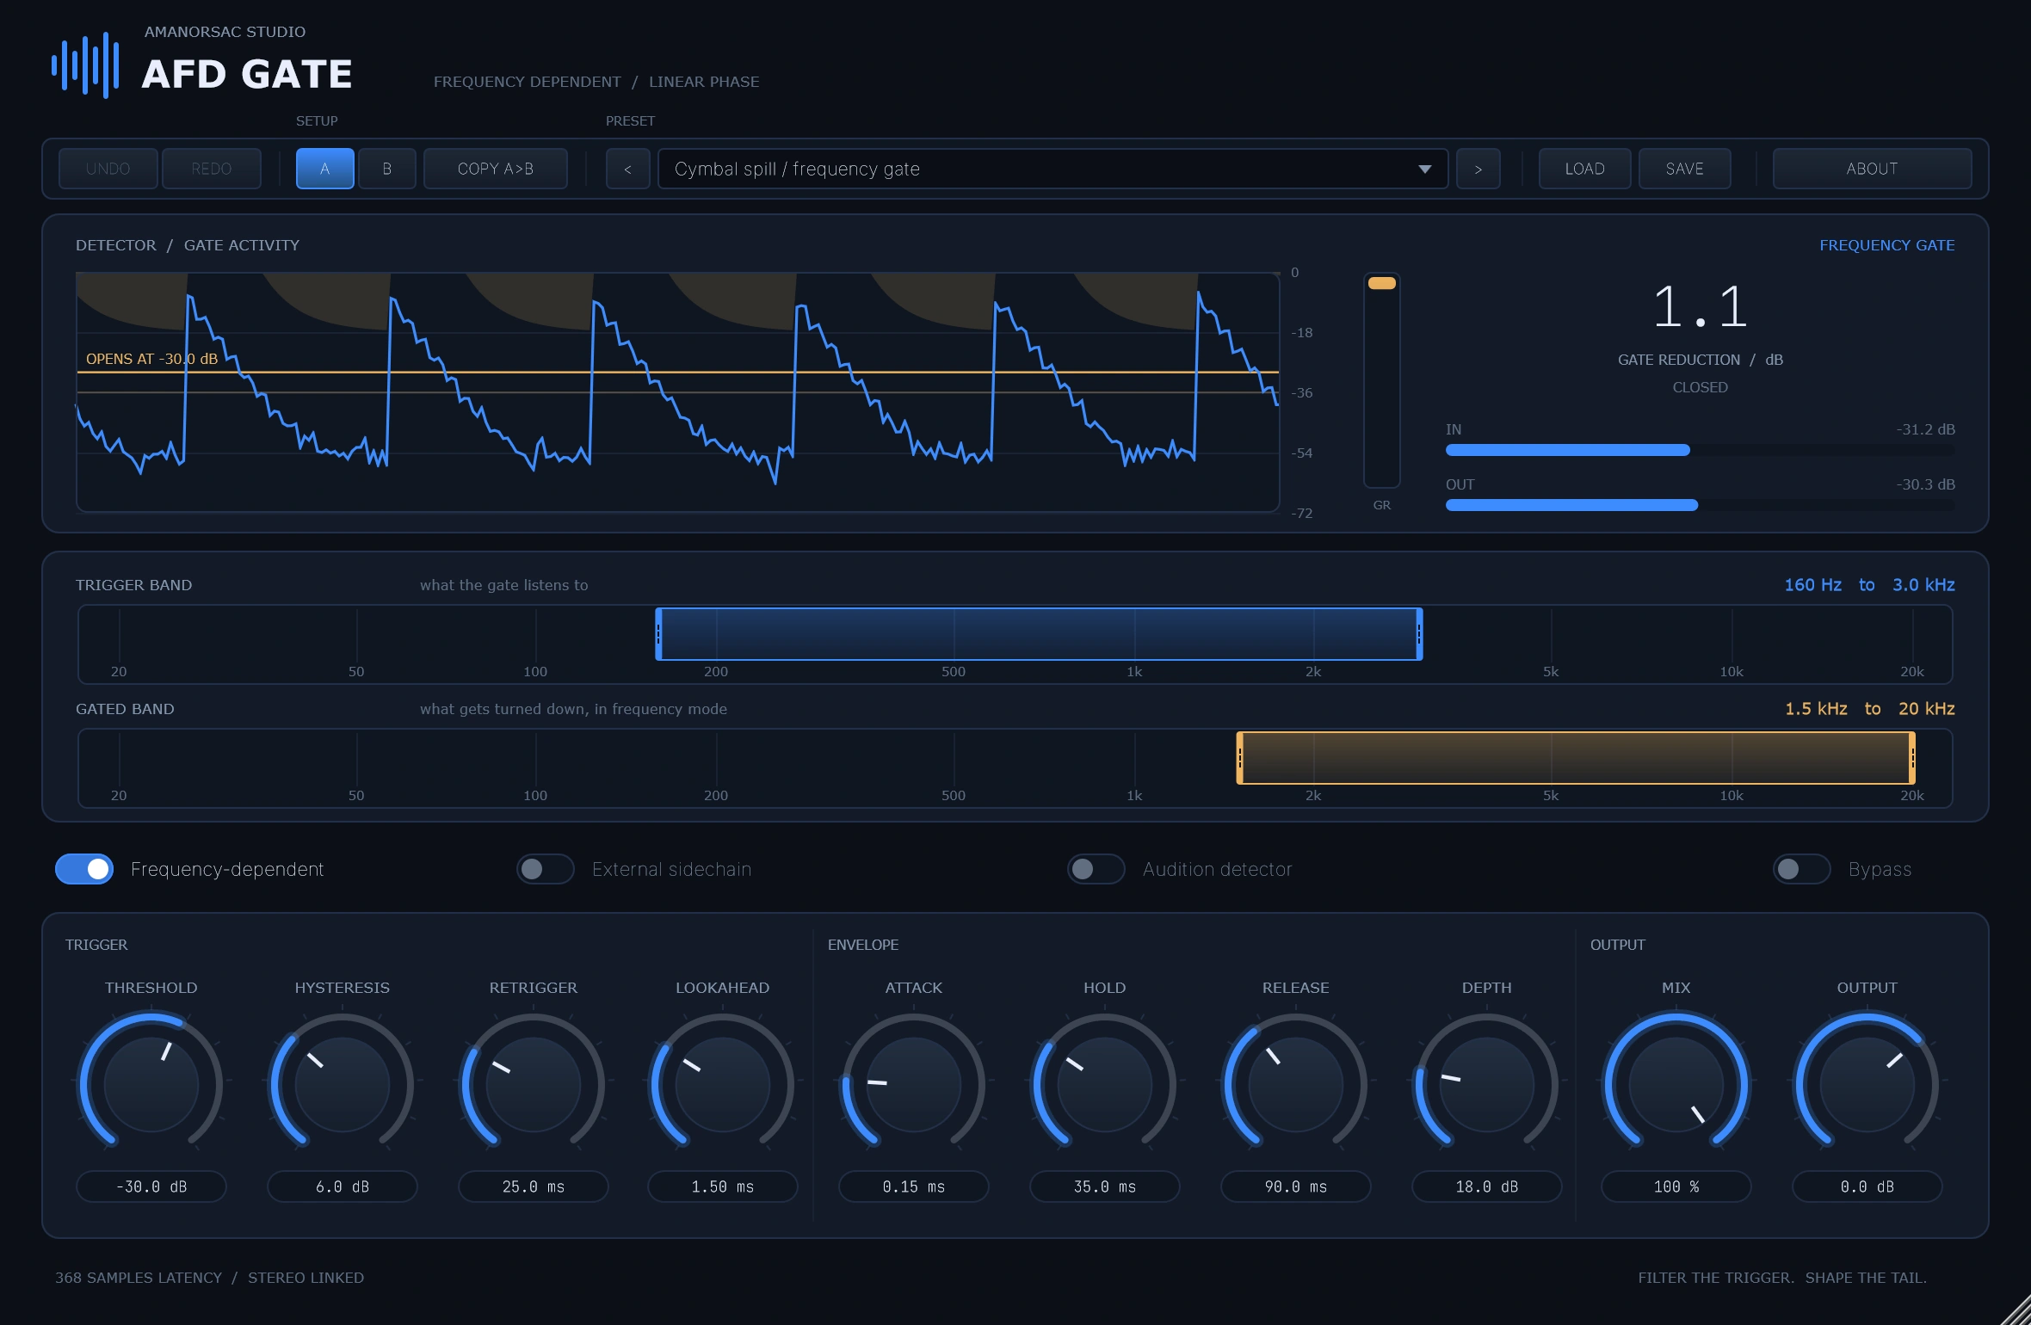Click the threshold value field -30.0 dB
Viewport: 2031px width, 1325px height.
point(151,1186)
